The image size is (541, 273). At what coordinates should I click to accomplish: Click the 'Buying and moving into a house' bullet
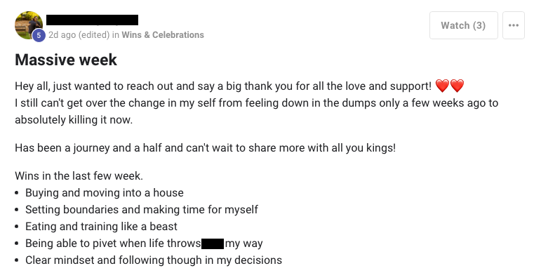(104, 192)
